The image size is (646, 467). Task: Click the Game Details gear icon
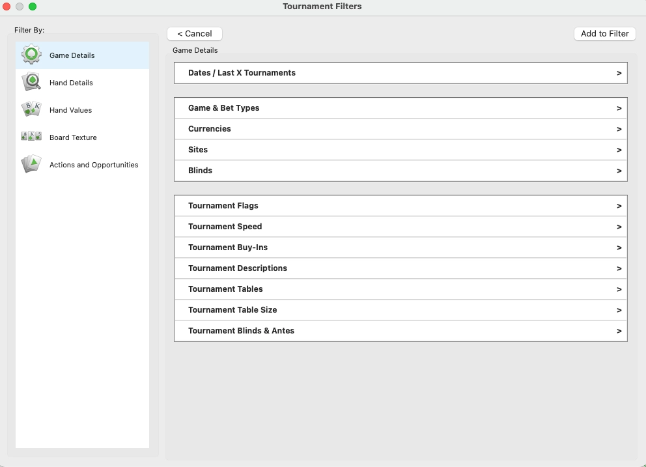[x=31, y=55]
